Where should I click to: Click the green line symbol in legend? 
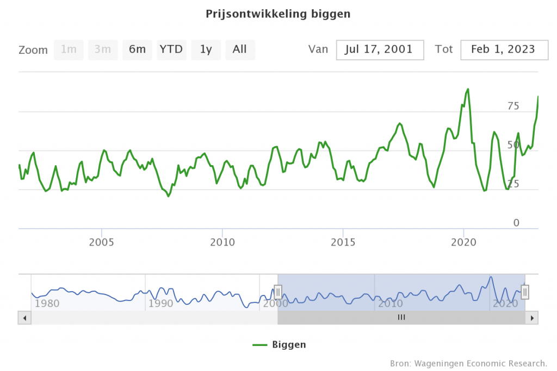[x=261, y=344]
